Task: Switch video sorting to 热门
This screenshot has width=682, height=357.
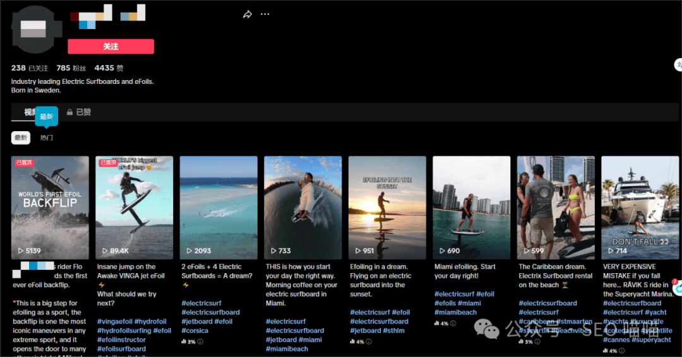Action: 47,138
